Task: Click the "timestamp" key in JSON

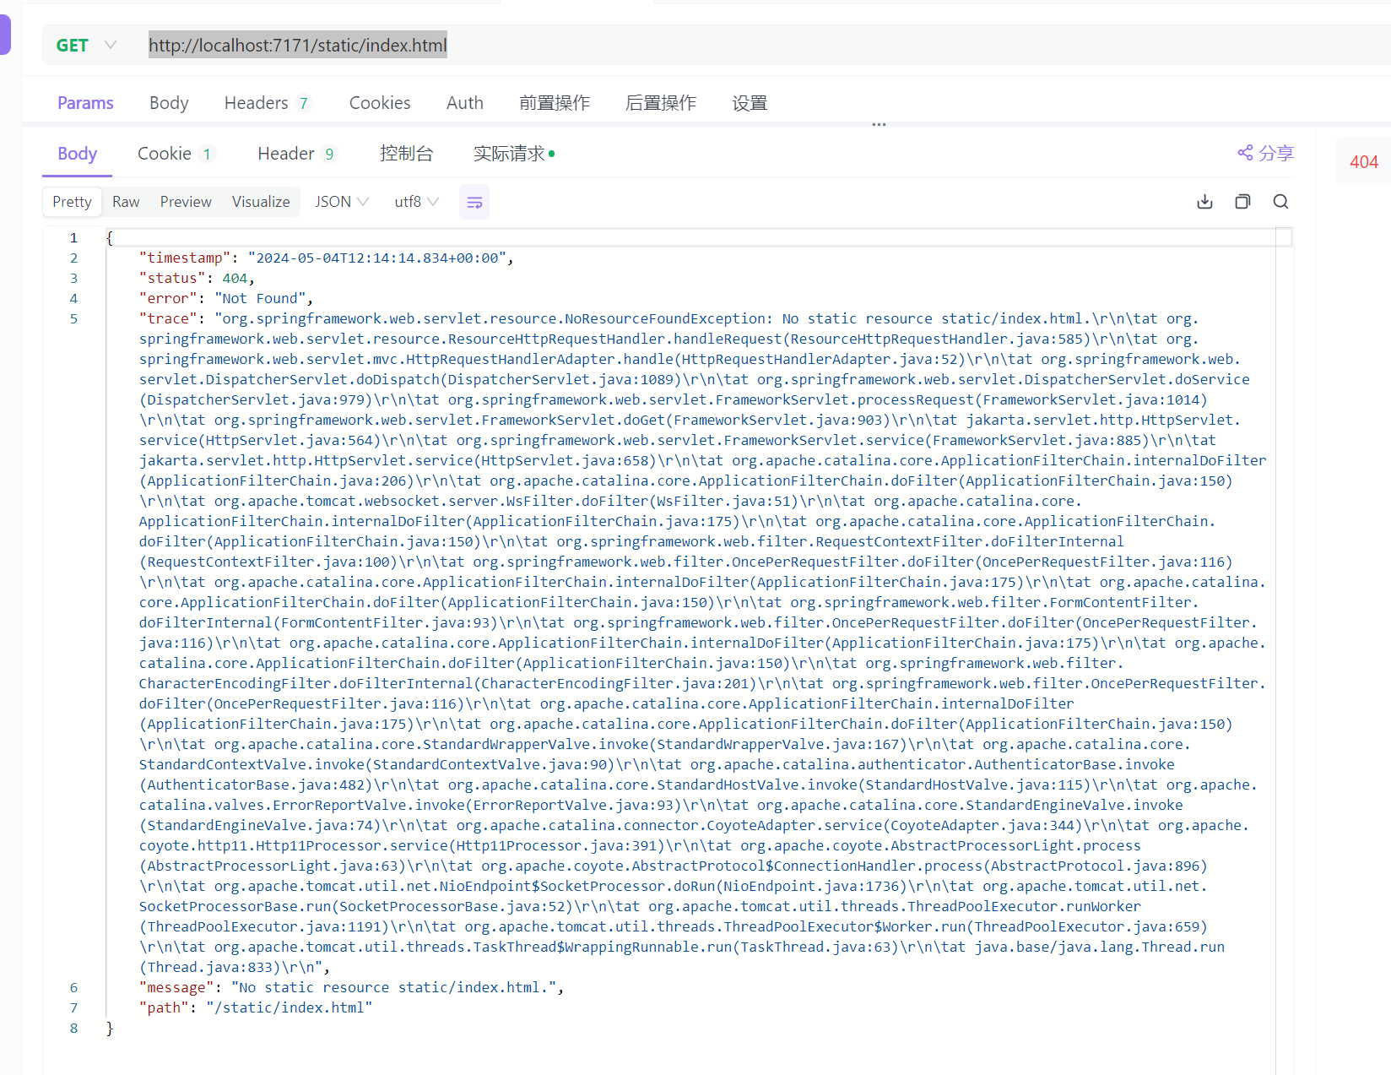Action: (185, 258)
